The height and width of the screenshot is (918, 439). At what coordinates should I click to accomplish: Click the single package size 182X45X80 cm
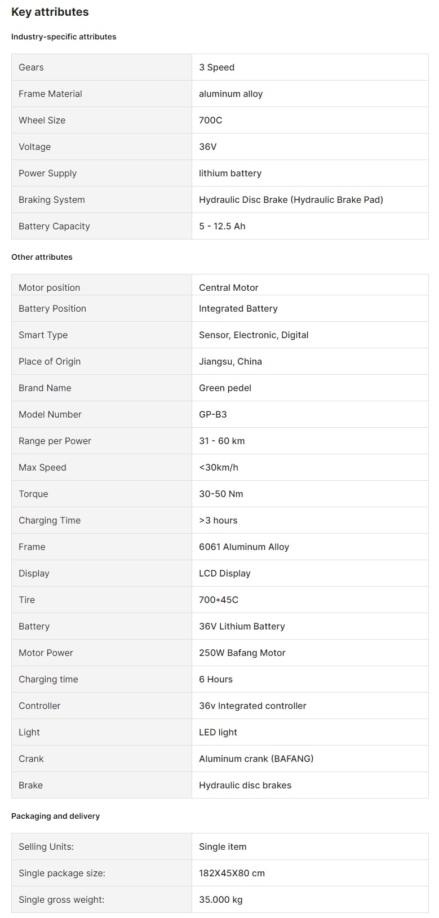[232, 873]
